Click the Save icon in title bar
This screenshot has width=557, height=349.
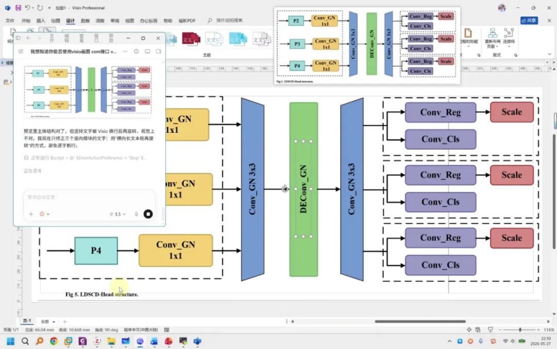(x=18, y=7)
